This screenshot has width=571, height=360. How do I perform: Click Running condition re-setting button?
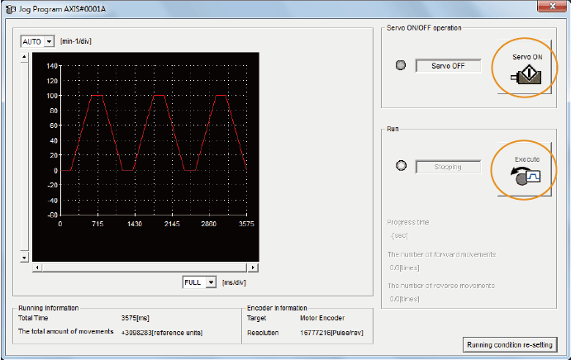(x=509, y=344)
